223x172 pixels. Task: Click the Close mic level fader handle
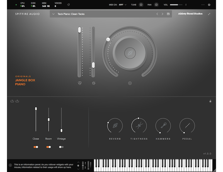point(36,109)
